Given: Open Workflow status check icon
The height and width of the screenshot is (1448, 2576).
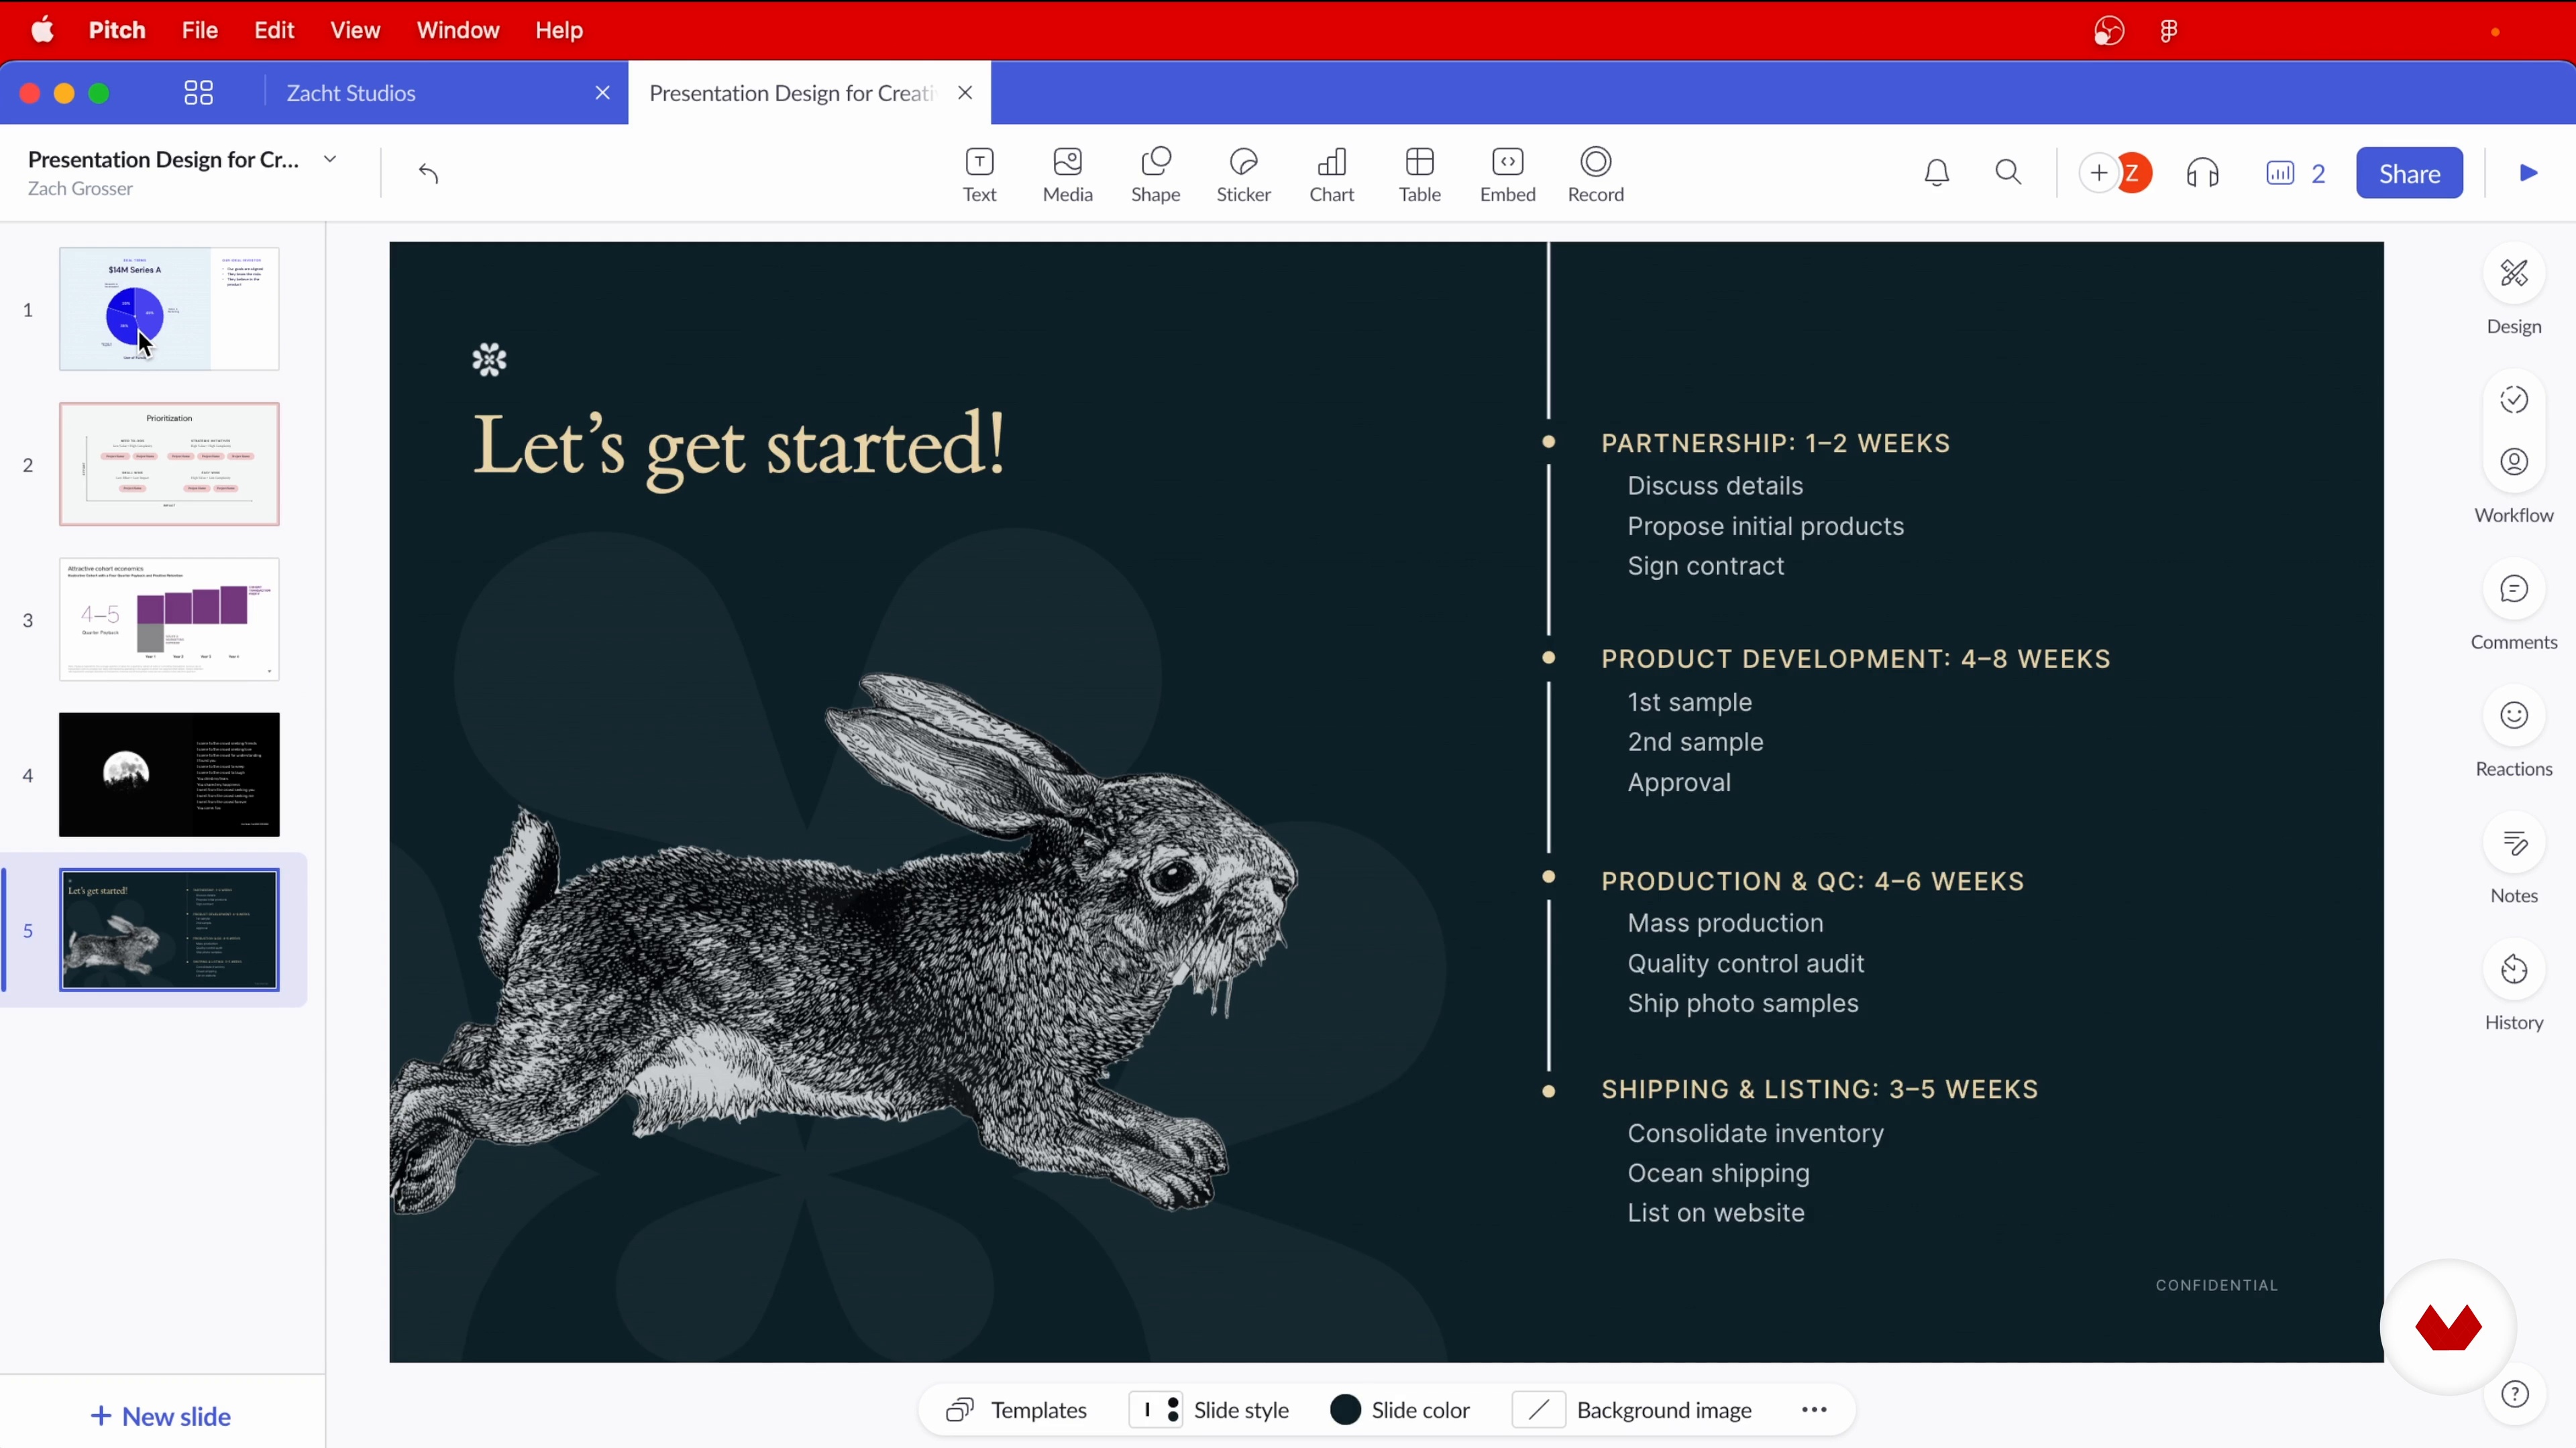Looking at the screenshot, I should pos(2513,401).
